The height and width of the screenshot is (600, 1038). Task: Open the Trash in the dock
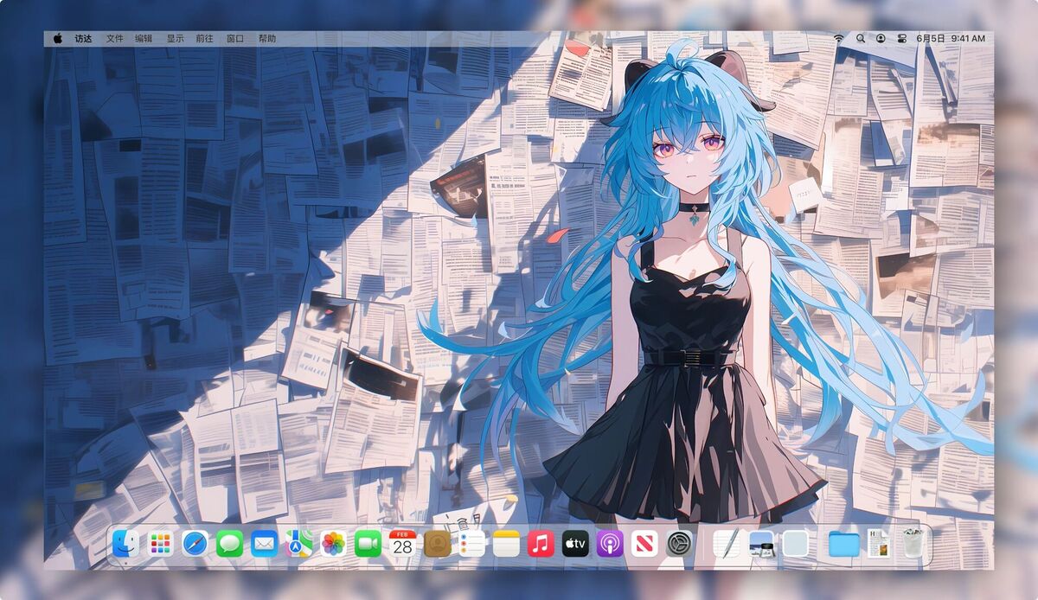coord(913,544)
